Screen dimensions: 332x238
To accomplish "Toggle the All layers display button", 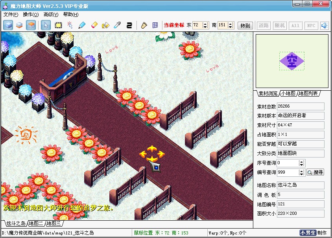I will click(295, 26).
